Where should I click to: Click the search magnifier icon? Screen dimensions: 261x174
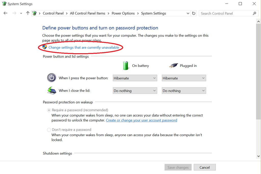tap(254, 13)
